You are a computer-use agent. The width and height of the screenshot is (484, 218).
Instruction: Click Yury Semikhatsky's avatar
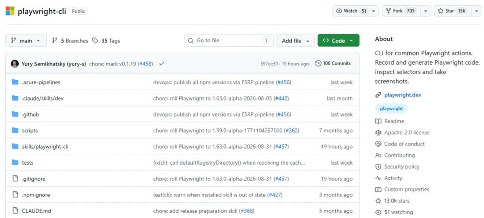point(15,64)
